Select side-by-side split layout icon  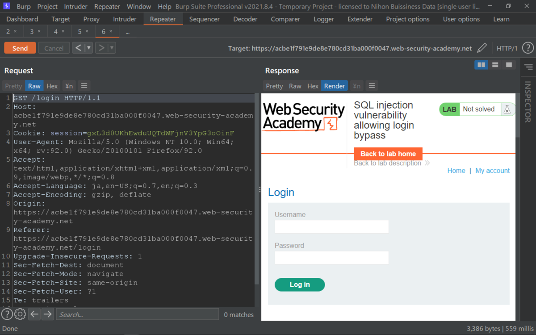(481, 65)
